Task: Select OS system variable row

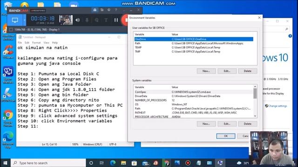Action: coord(194,104)
